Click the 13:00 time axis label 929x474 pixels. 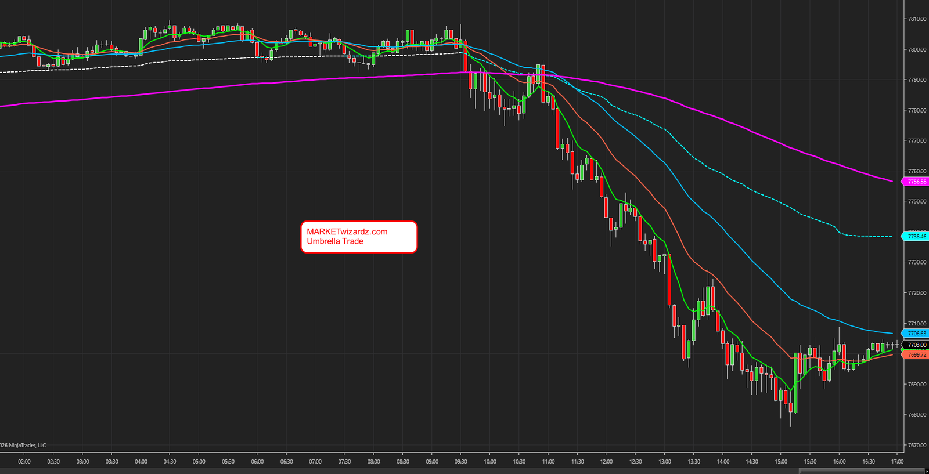pyautogui.click(x=665, y=462)
